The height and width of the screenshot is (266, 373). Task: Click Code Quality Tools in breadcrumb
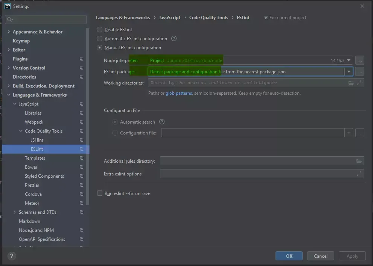pos(209,18)
